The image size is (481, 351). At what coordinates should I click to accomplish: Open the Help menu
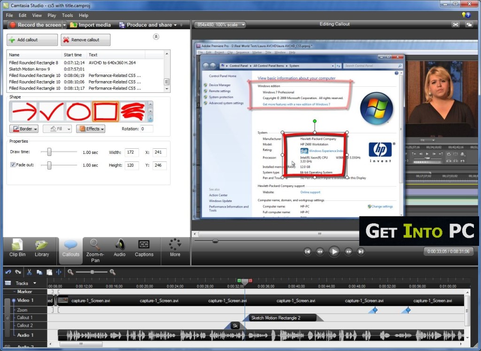click(83, 15)
